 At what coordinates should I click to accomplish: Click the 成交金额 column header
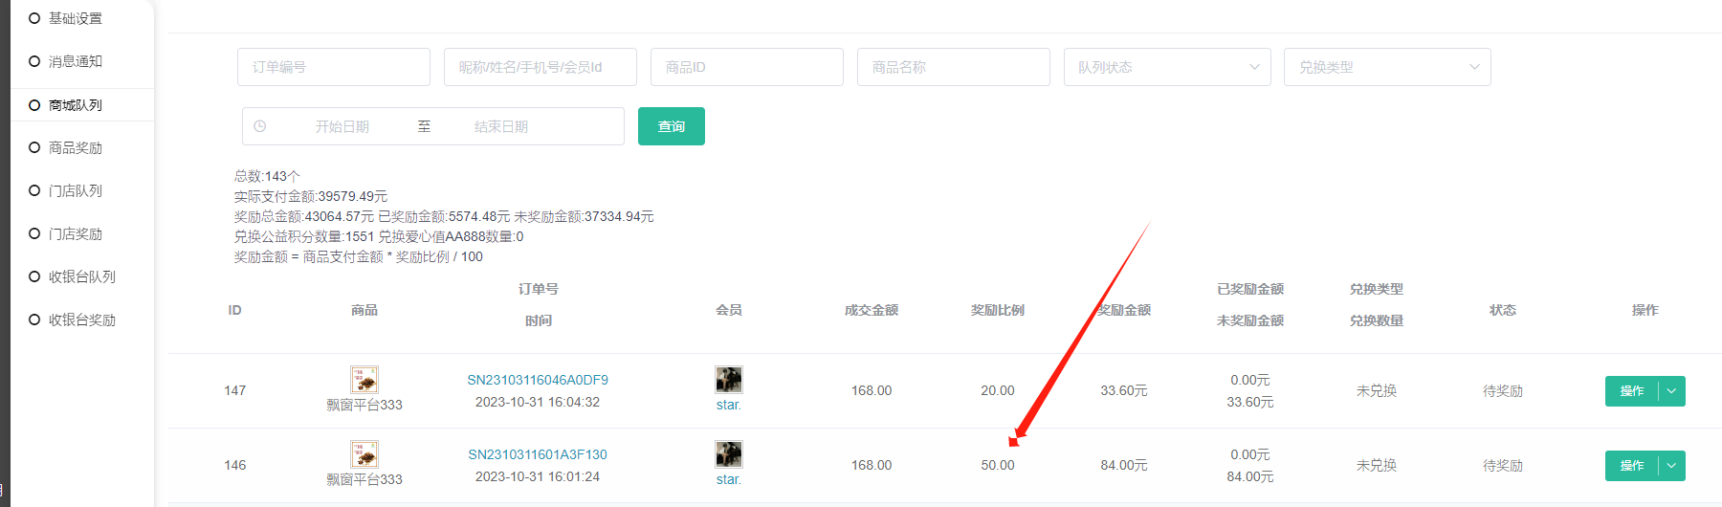pos(872,310)
